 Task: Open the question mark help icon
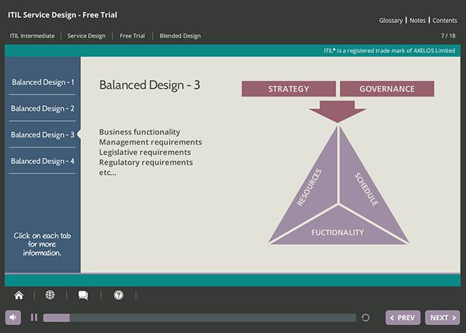pyautogui.click(x=118, y=295)
